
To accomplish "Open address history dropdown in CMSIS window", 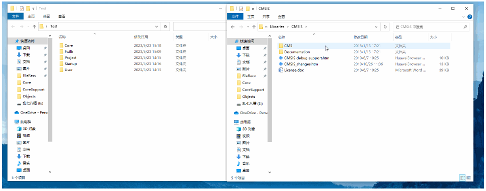I will [x=377, y=26].
